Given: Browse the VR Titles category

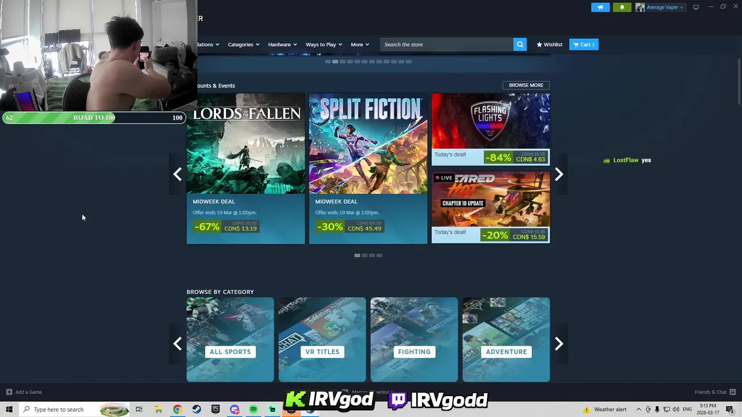Looking at the screenshot, I should [322, 339].
